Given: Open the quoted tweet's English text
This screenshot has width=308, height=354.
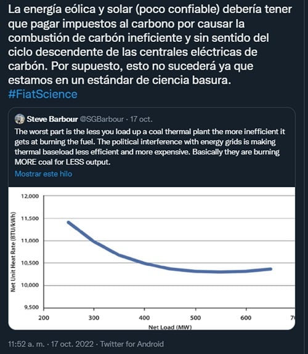Looking at the screenshot, I should pyautogui.click(x=150, y=147).
